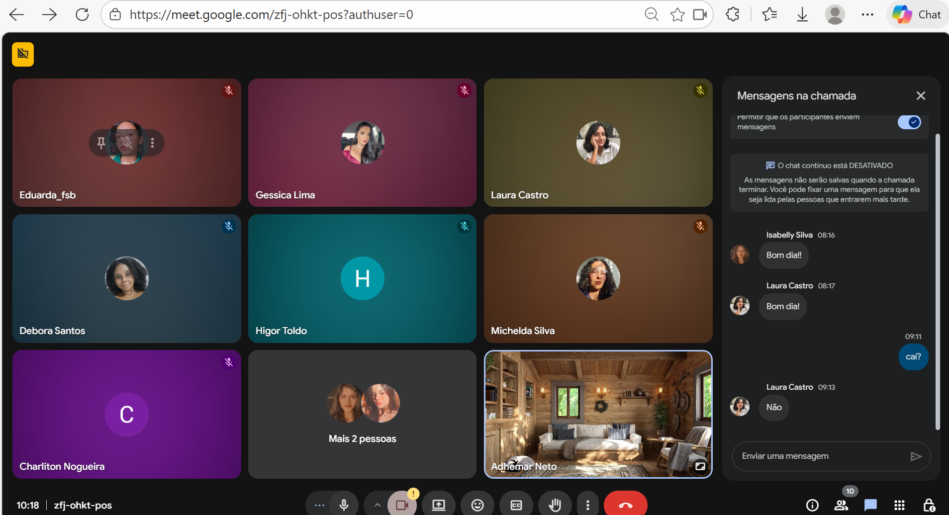Start presenting your screen

pyautogui.click(x=439, y=505)
